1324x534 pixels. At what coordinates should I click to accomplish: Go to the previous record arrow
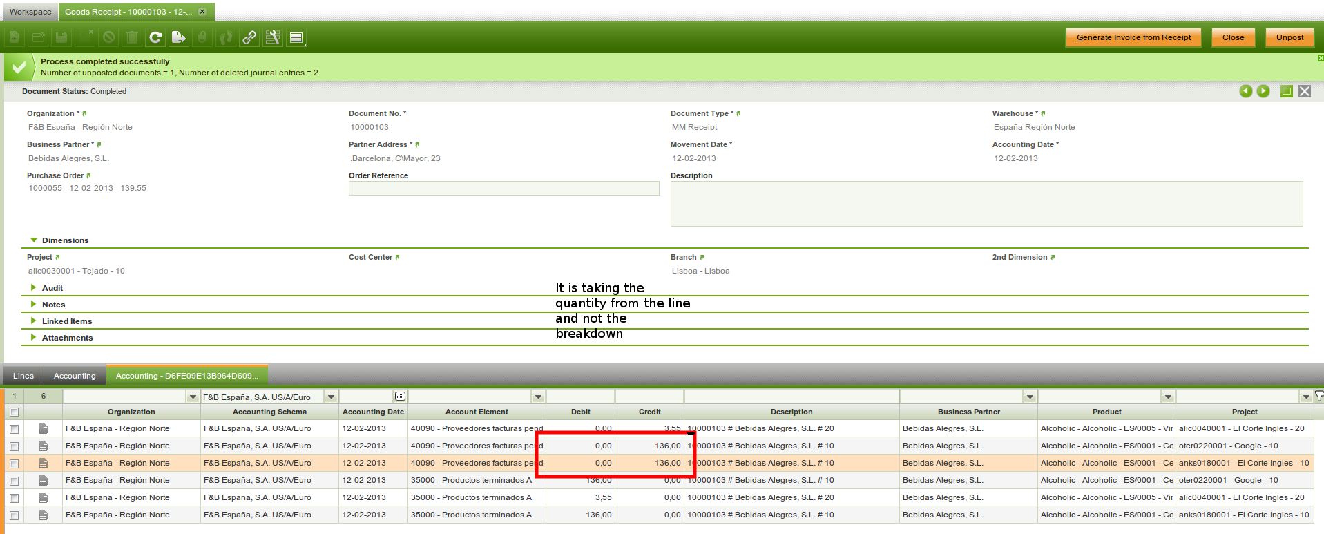(x=1246, y=91)
